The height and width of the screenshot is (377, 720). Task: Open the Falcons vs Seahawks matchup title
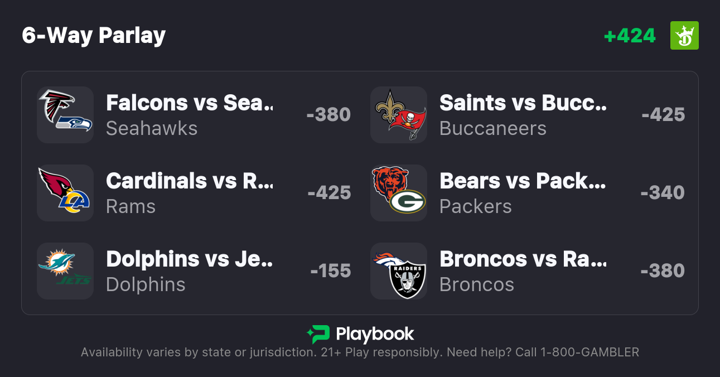pyautogui.click(x=190, y=103)
